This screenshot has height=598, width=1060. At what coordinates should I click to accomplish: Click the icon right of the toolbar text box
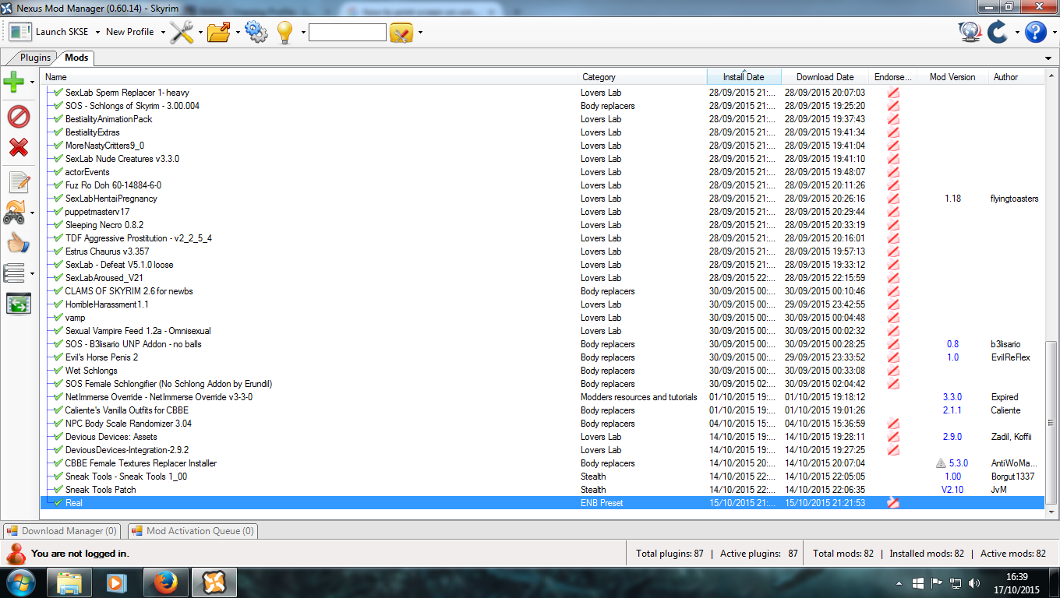click(x=401, y=32)
